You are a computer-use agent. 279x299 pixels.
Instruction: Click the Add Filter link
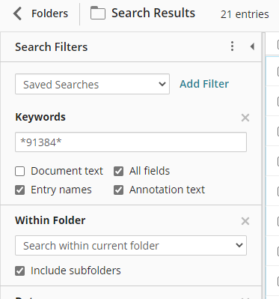(x=204, y=84)
